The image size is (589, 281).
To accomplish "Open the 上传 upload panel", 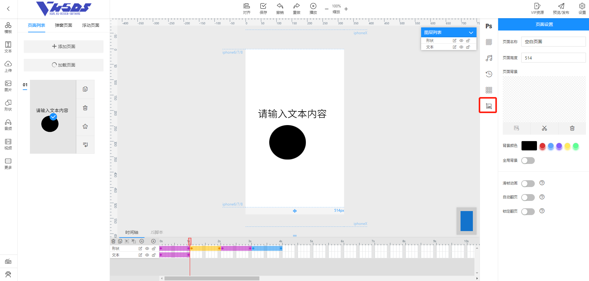I will tap(8, 67).
